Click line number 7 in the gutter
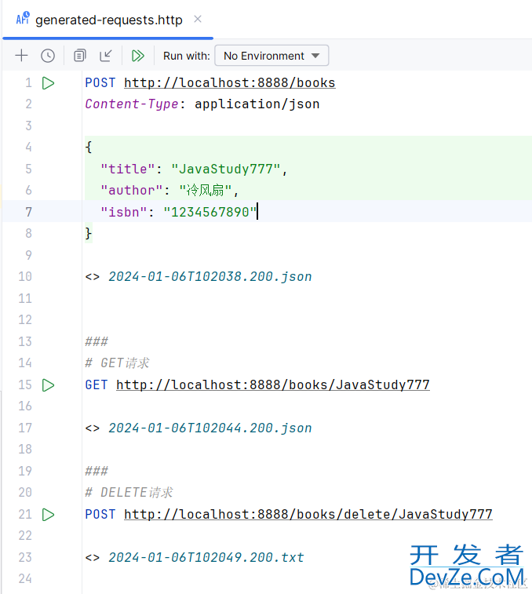The width and height of the screenshot is (532, 594). 29,212
